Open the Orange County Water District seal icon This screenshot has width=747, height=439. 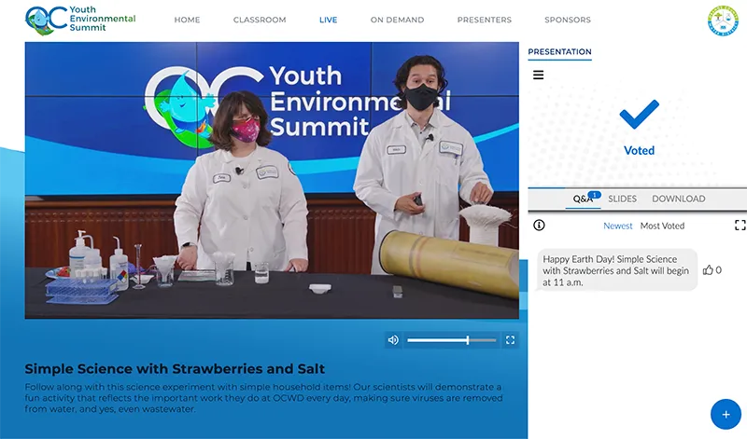pyautogui.click(x=723, y=21)
